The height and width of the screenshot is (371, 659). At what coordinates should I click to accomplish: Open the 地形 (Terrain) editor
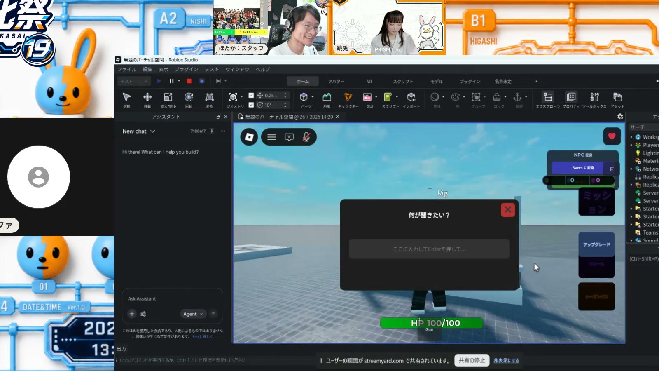tap(327, 97)
